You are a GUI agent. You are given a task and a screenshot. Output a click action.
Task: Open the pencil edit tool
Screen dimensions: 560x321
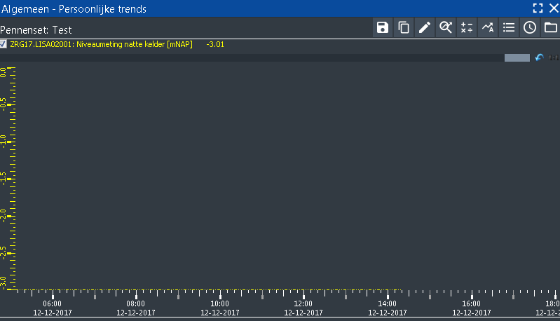point(425,28)
